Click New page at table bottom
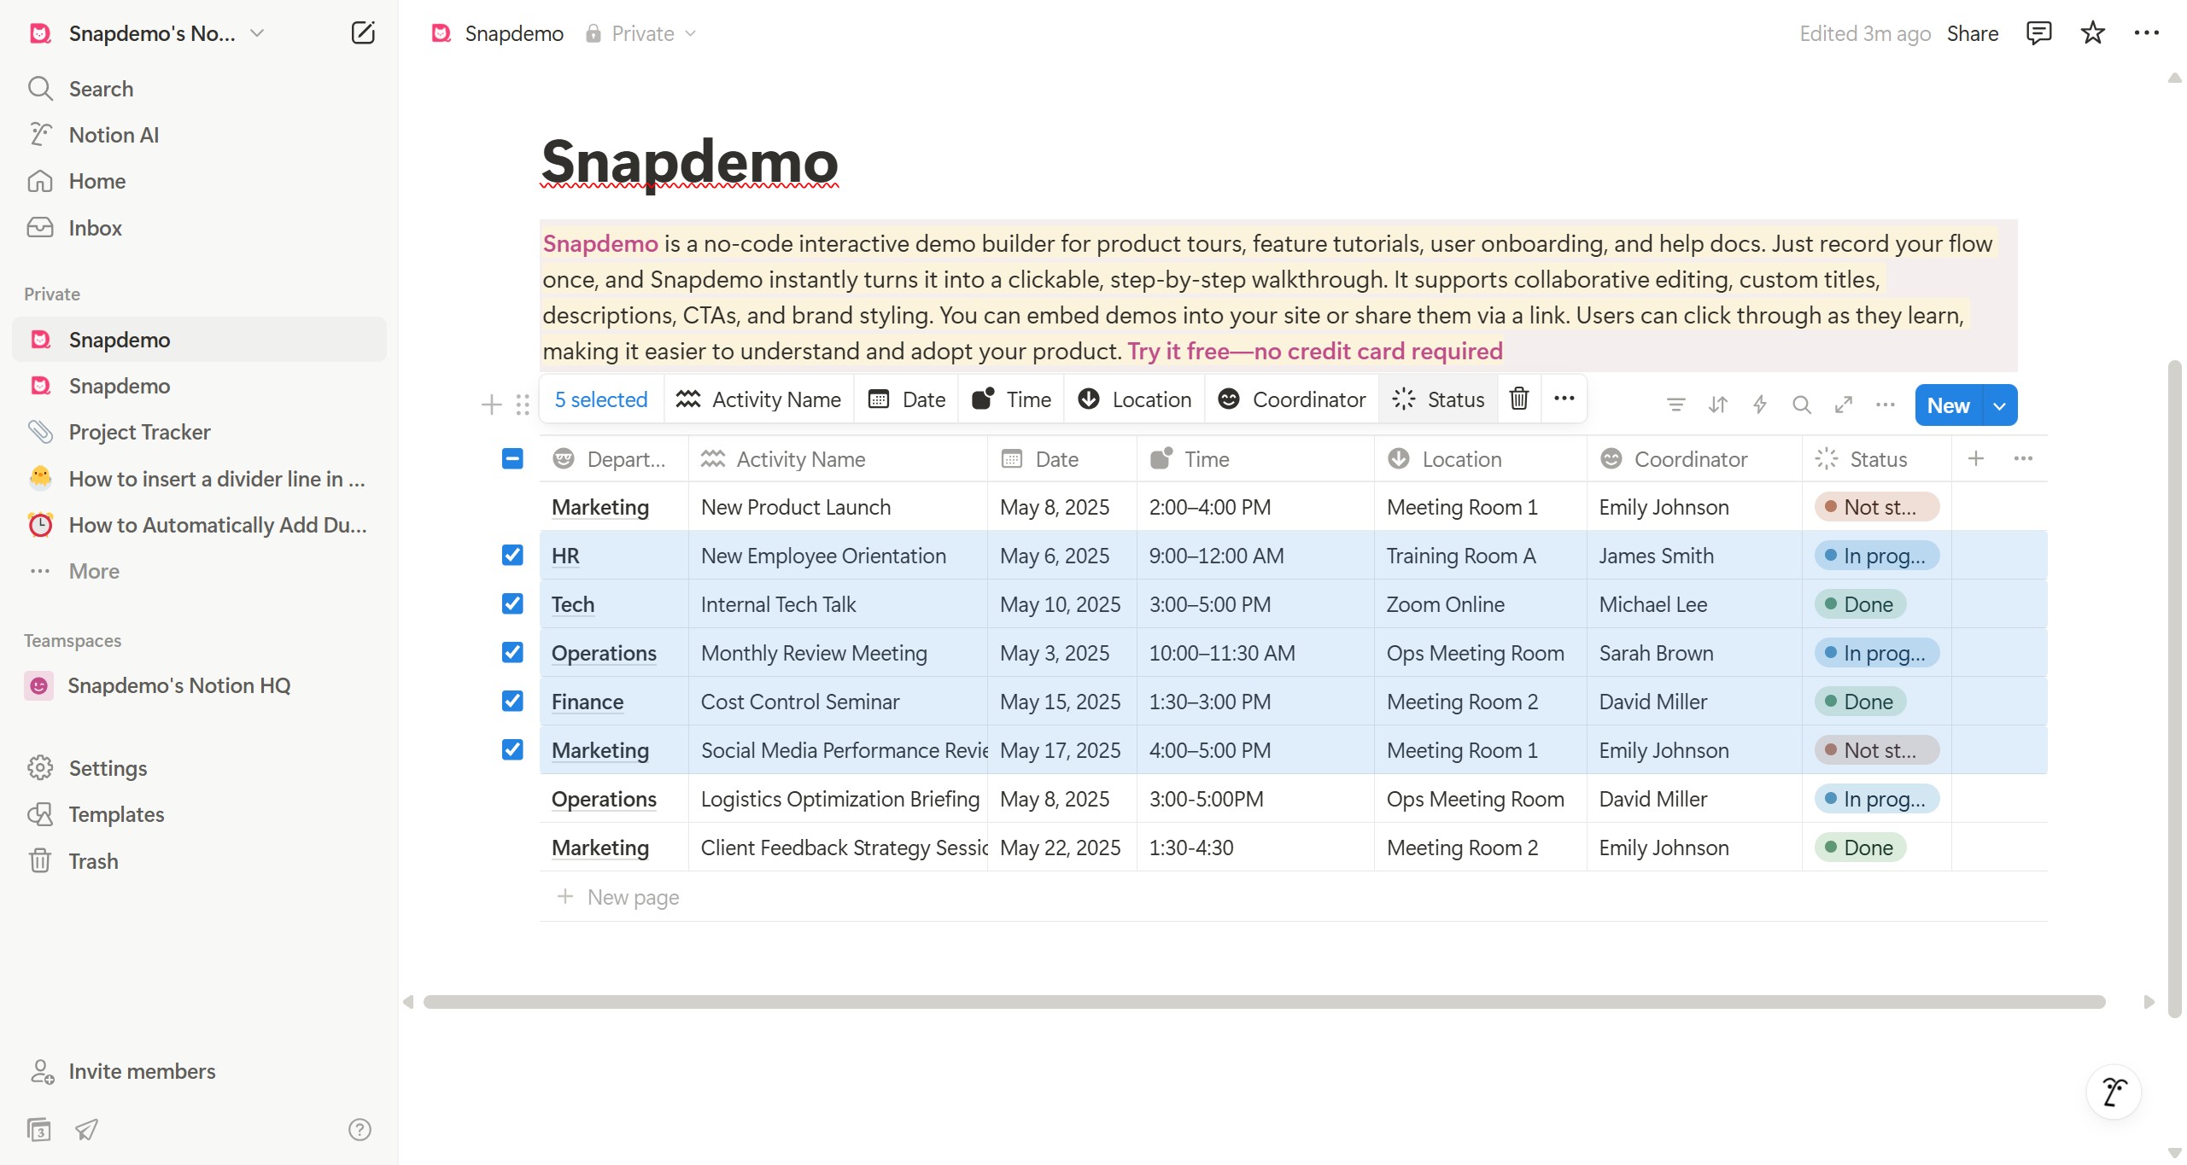2187x1165 pixels. point(618,897)
